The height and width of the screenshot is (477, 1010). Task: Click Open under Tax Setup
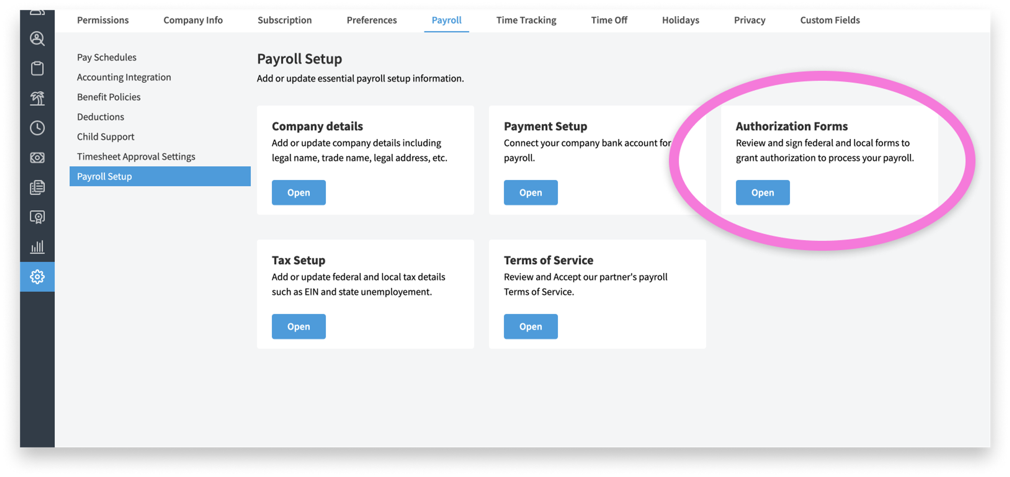299,327
